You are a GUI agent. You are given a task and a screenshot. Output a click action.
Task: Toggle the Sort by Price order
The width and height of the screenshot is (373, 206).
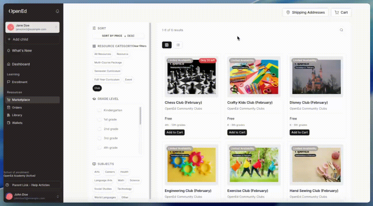118,36
